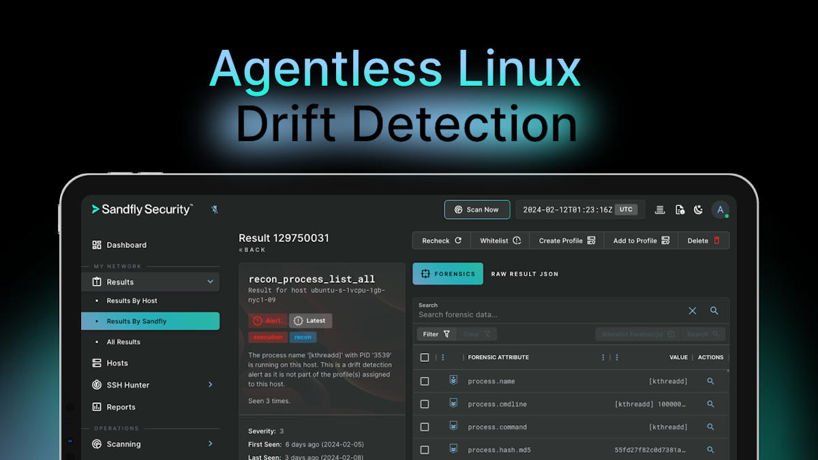Select the checkbox beside process.hash.md5

coord(424,449)
